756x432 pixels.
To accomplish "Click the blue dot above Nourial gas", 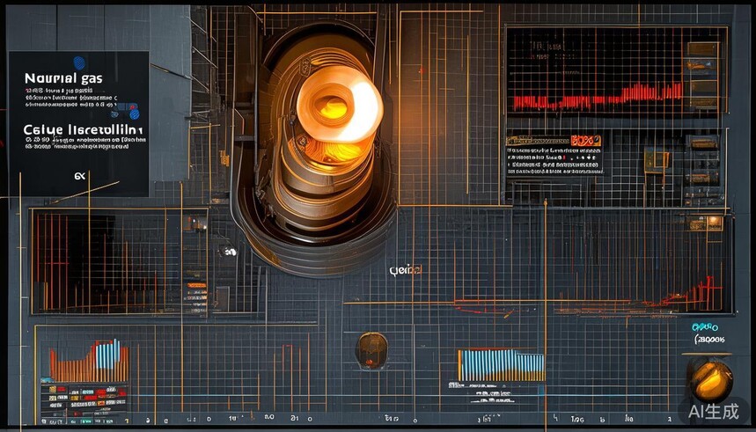I will 79,62.
